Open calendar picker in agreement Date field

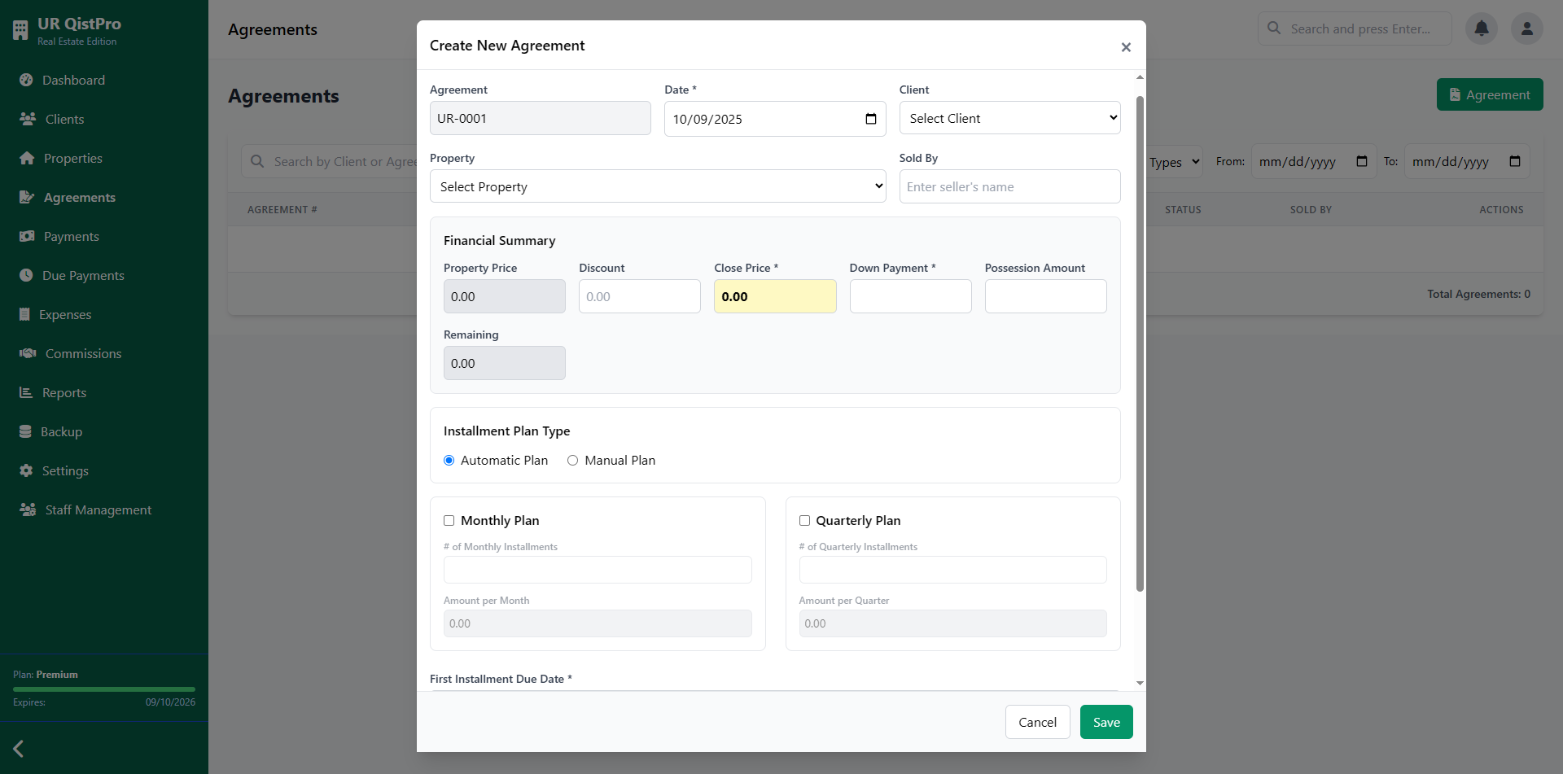click(870, 119)
